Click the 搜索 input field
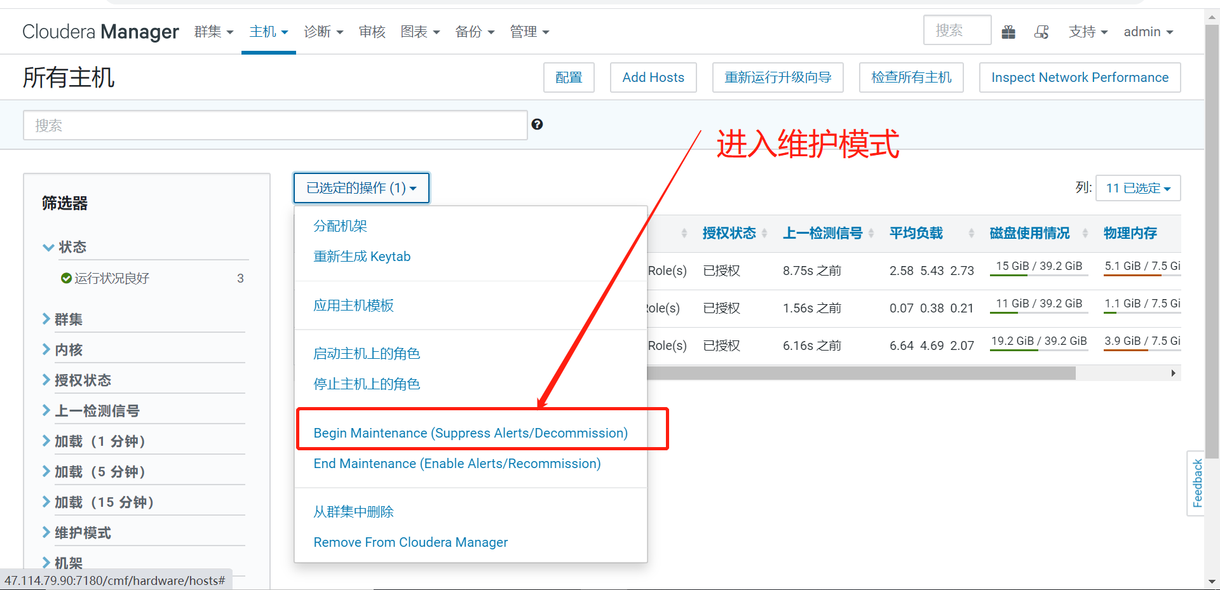Viewport: 1220px width, 590px height. (x=275, y=124)
